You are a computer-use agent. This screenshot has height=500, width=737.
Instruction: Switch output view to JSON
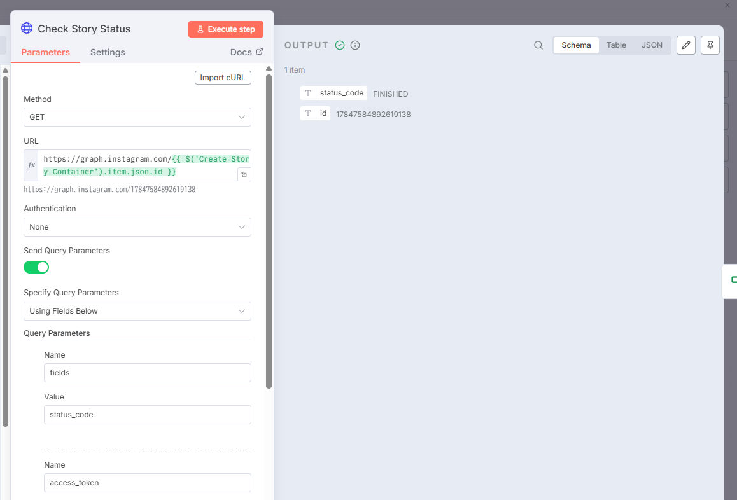(651, 45)
